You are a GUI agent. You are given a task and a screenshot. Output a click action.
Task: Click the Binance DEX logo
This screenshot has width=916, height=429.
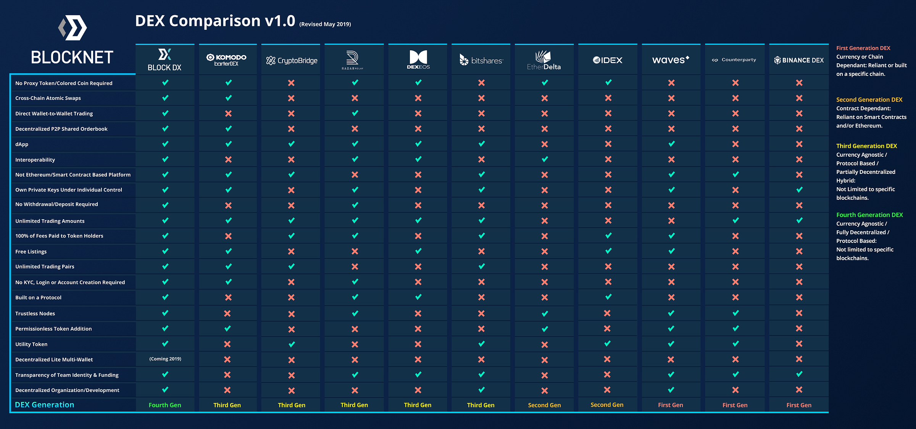click(799, 60)
